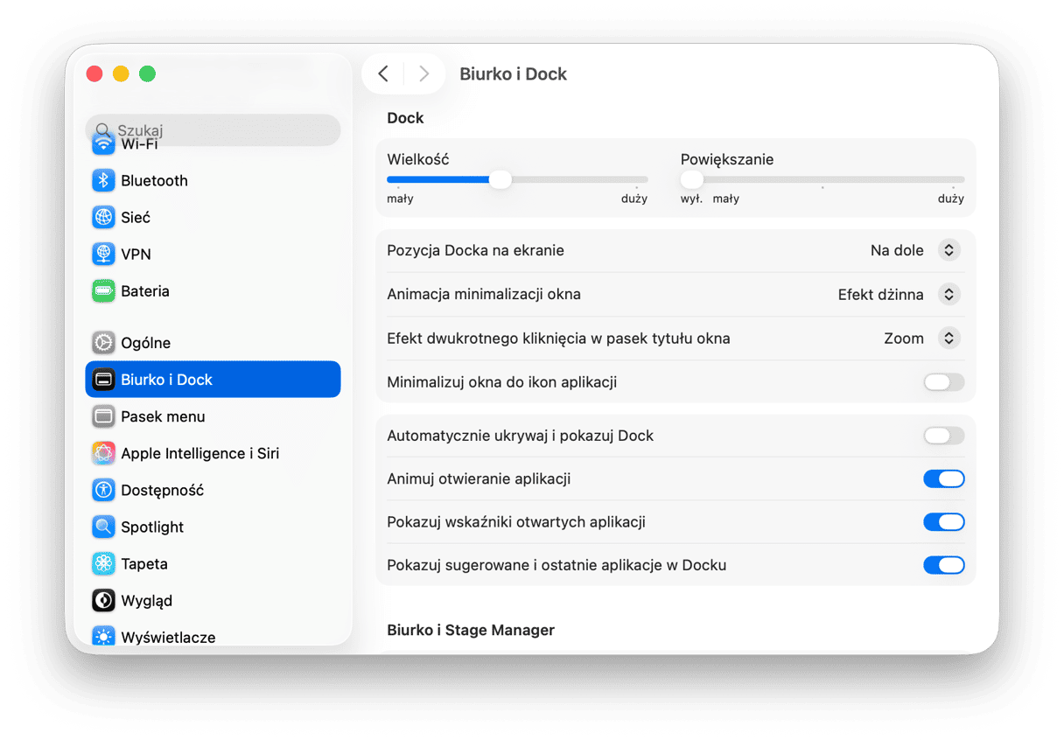
Task: Click the back navigation arrow
Action: 383,73
